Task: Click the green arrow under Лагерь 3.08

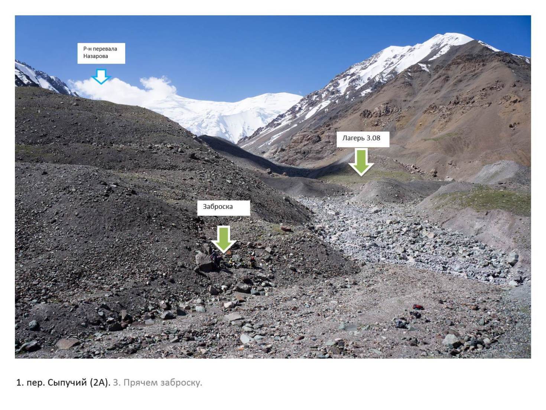Action: (361, 162)
